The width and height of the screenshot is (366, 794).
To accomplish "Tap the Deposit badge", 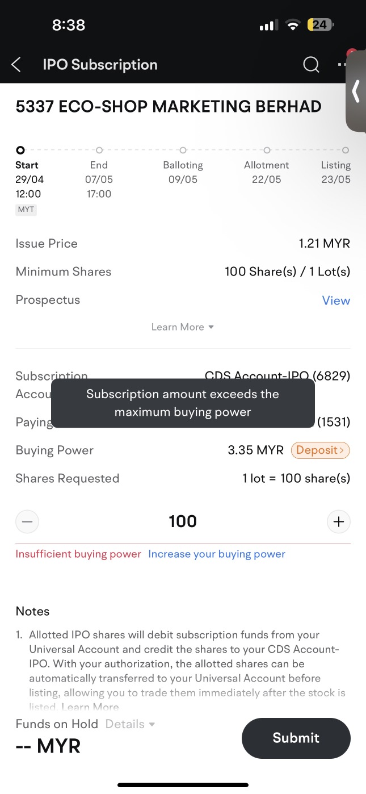I will (x=321, y=450).
